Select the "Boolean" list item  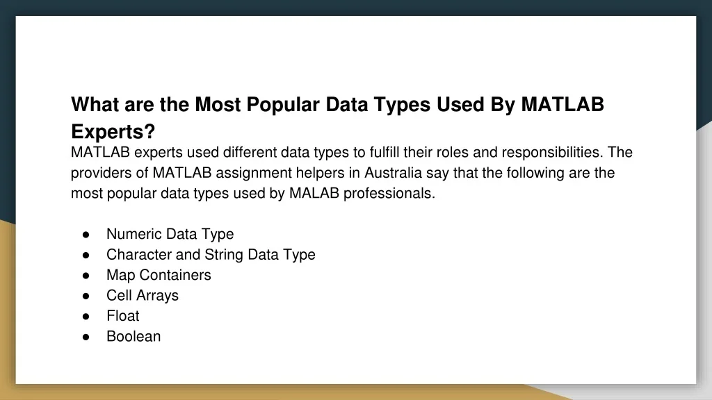click(x=133, y=336)
